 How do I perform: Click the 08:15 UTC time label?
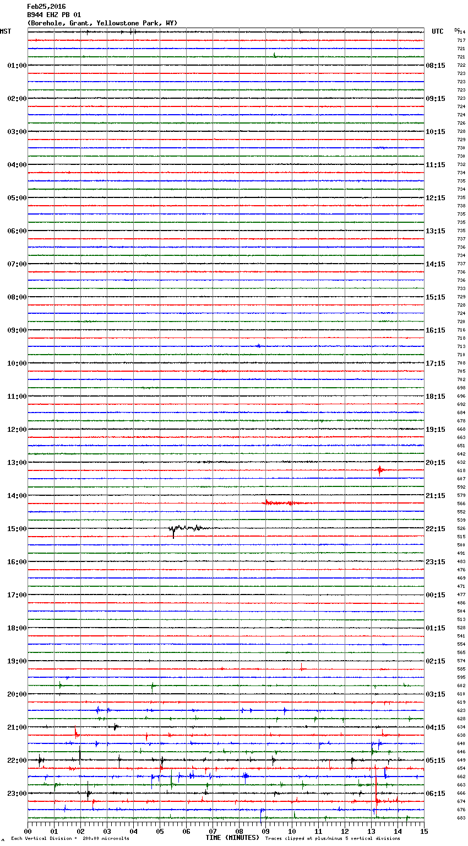[436, 66]
